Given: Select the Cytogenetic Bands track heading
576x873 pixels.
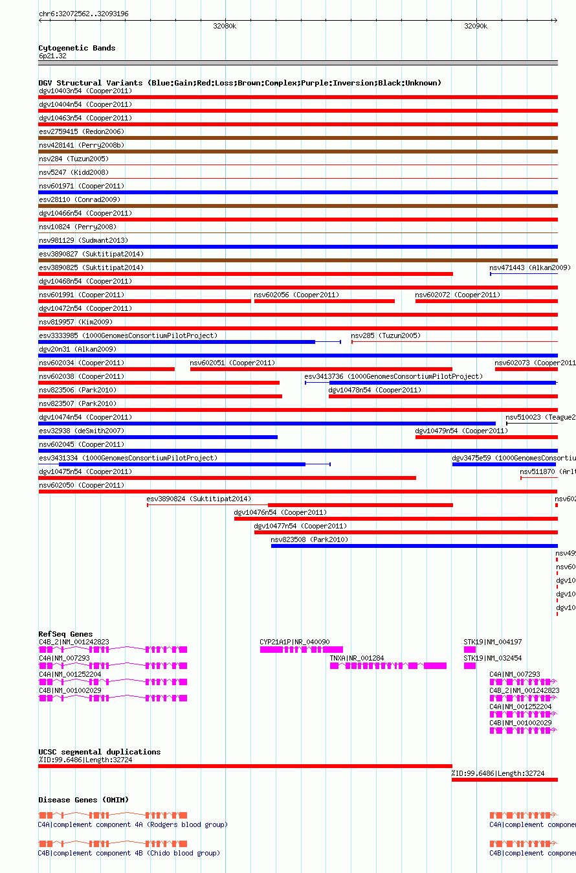Looking at the screenshot, I should (77, 48).
